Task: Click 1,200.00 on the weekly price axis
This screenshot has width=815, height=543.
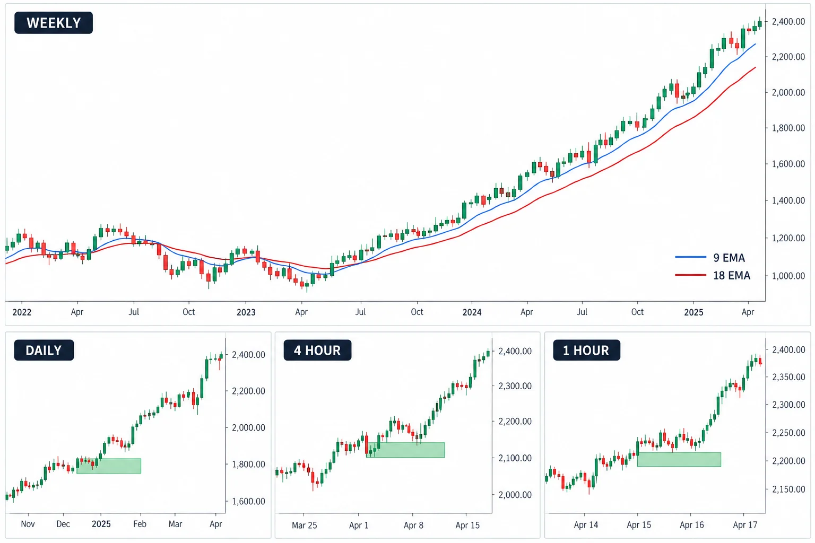Action: (x=788, y=238)
